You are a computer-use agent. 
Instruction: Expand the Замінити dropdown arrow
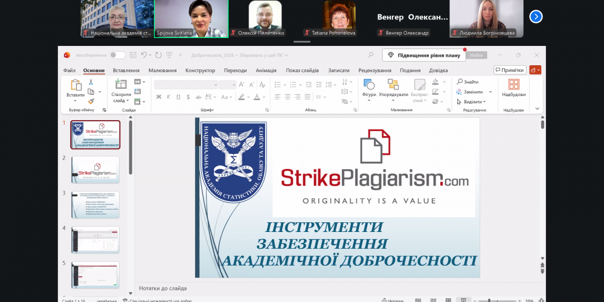pos(490,92)
